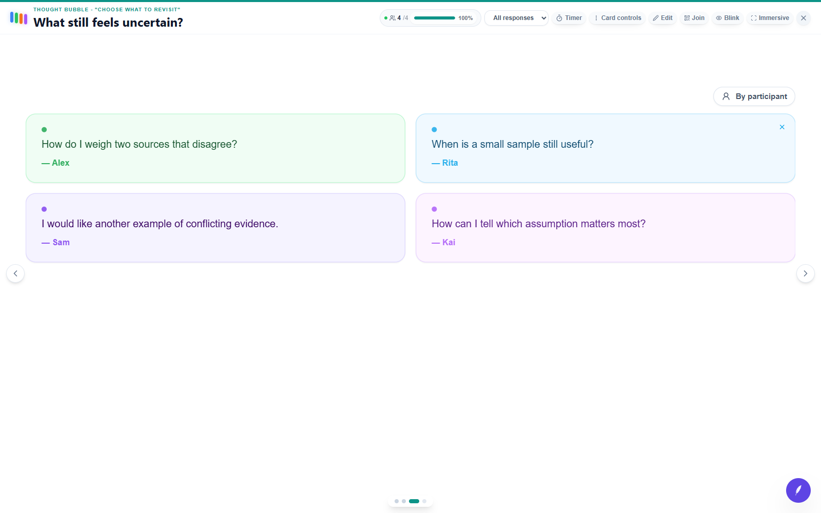Advance to the next slide

tap(806, 273)
